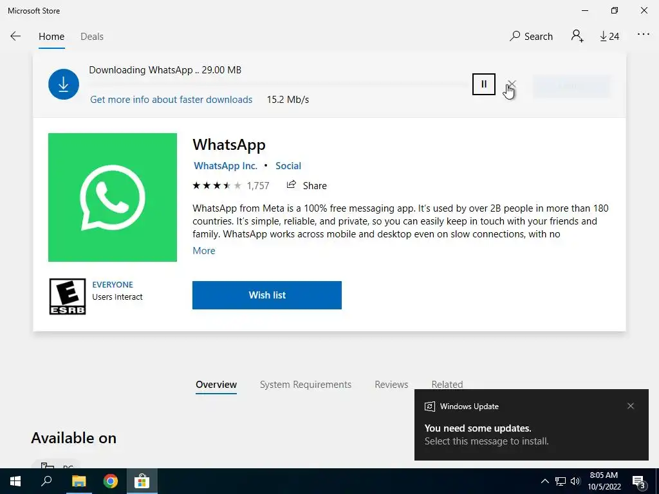Viewport: 659px width, 494px height.
Task: Show hidden system tray icons
Action: click(x=544, y=481)
